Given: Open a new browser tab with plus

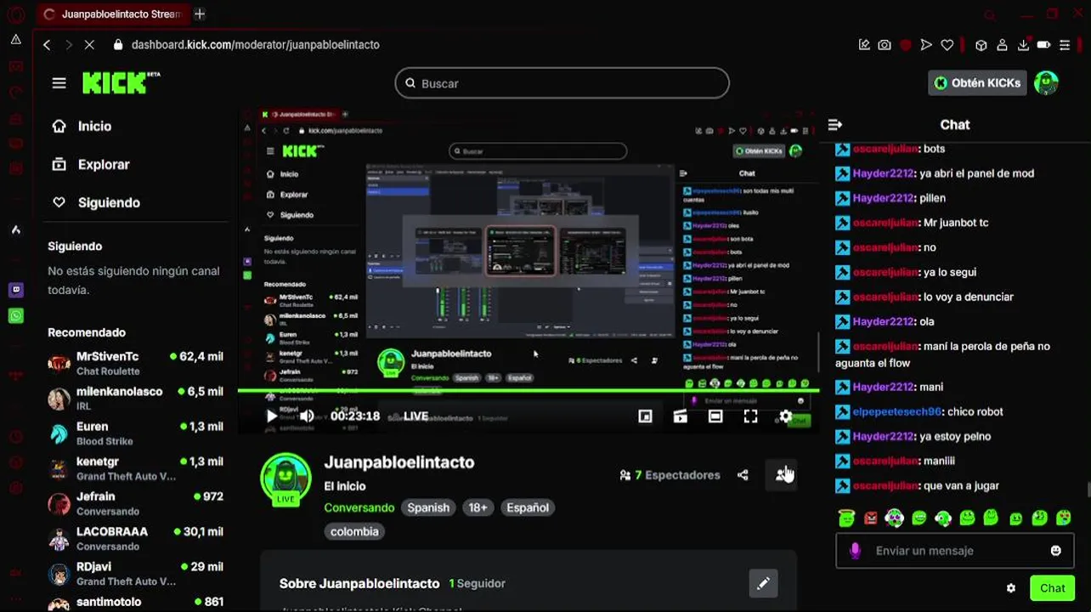Looking at the screenshot, I should coord(200,14).
